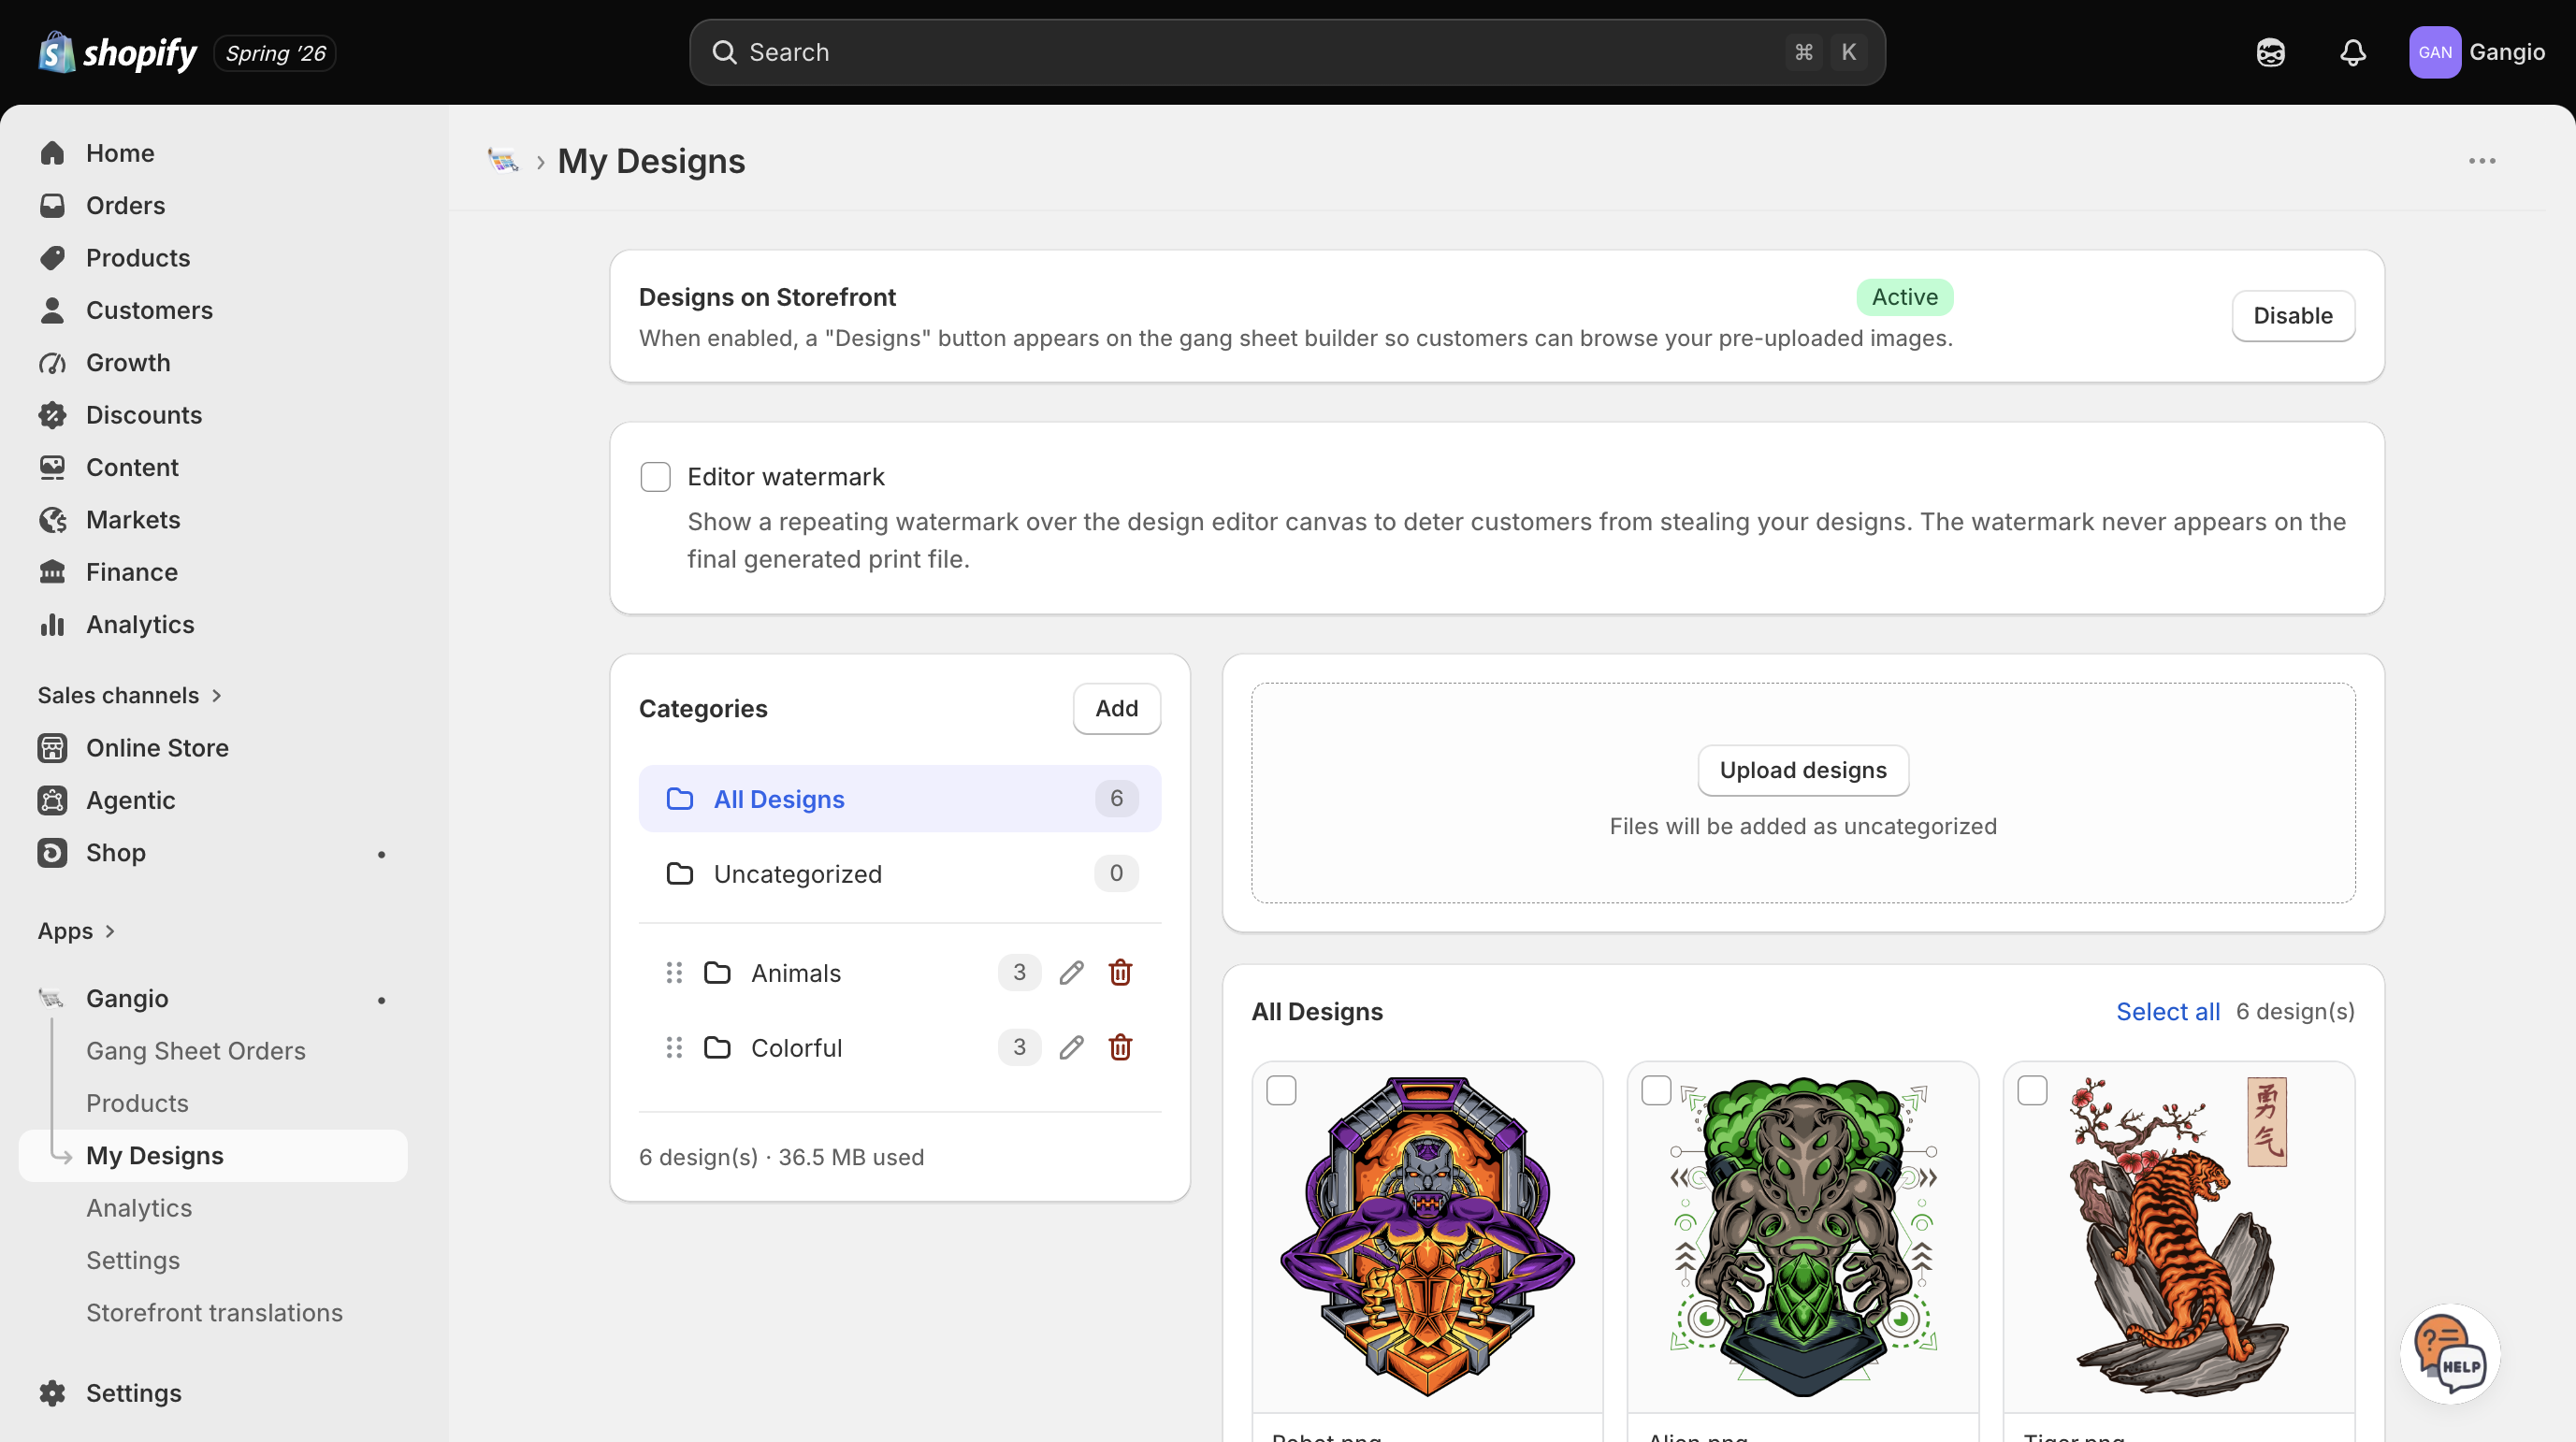Click the search magnifier icon
The height and width of the screenshot is (1442, 2576).
pos(724,52)
